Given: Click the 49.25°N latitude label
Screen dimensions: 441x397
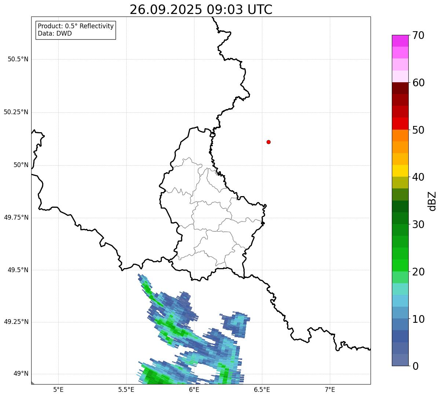Looking at the screenshot, I should click(x=16, y=322).
